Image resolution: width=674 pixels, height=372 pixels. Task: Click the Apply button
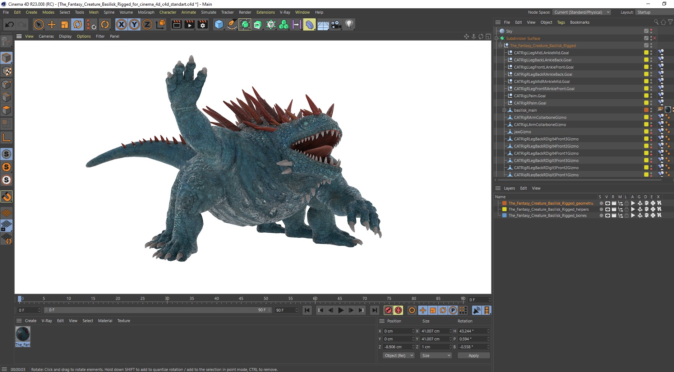474,355
